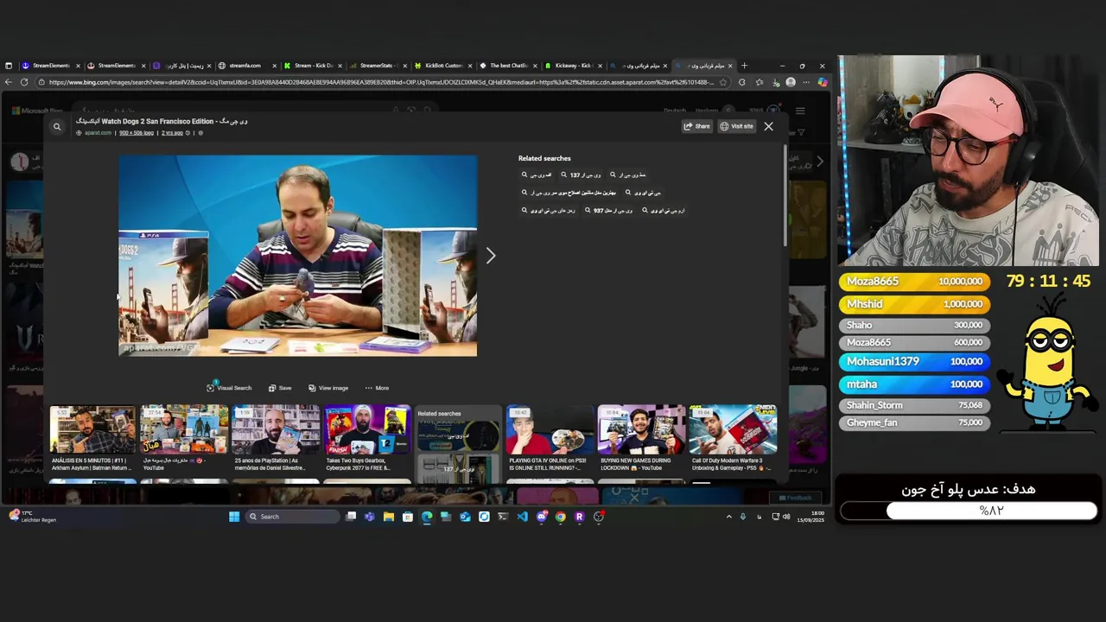
Task: Click Moza8665 10,000,000 donor bar in overlay
Action: coord(913,281)
